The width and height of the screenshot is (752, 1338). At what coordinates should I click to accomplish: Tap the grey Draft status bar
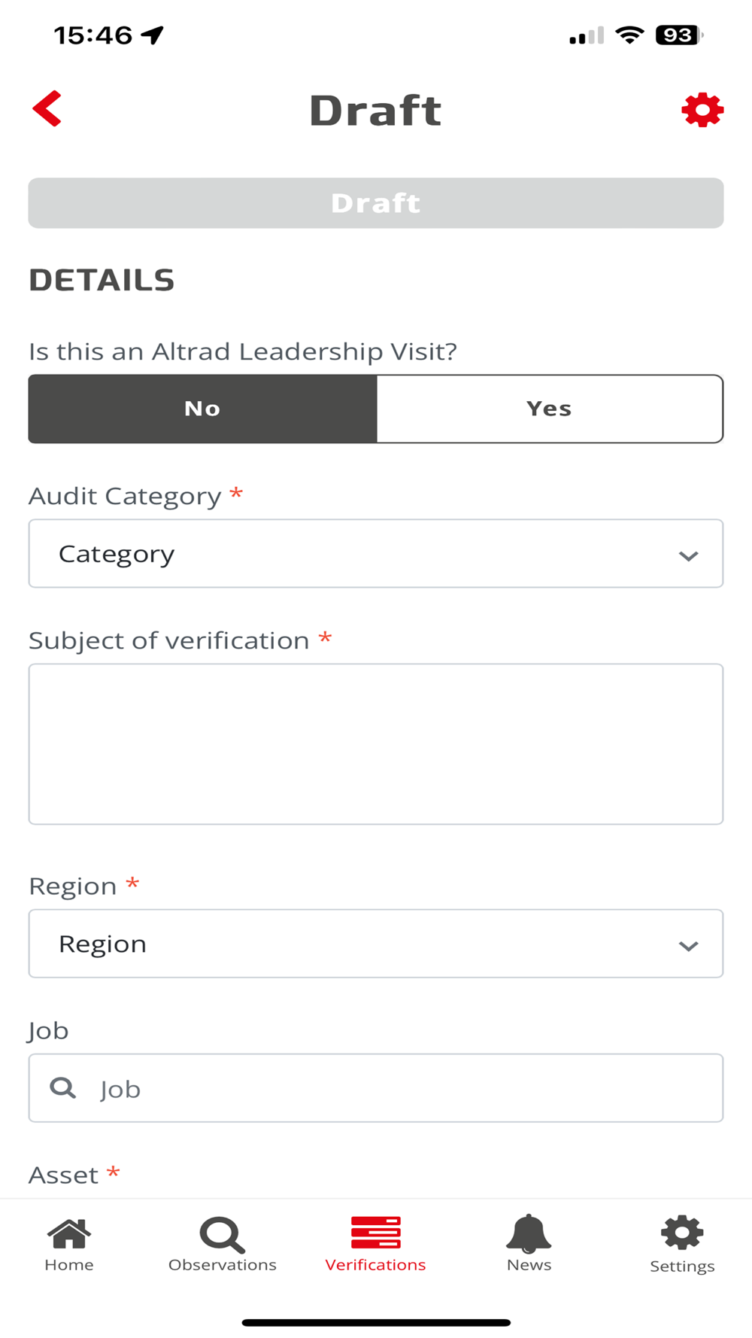(x=375, y=203)
